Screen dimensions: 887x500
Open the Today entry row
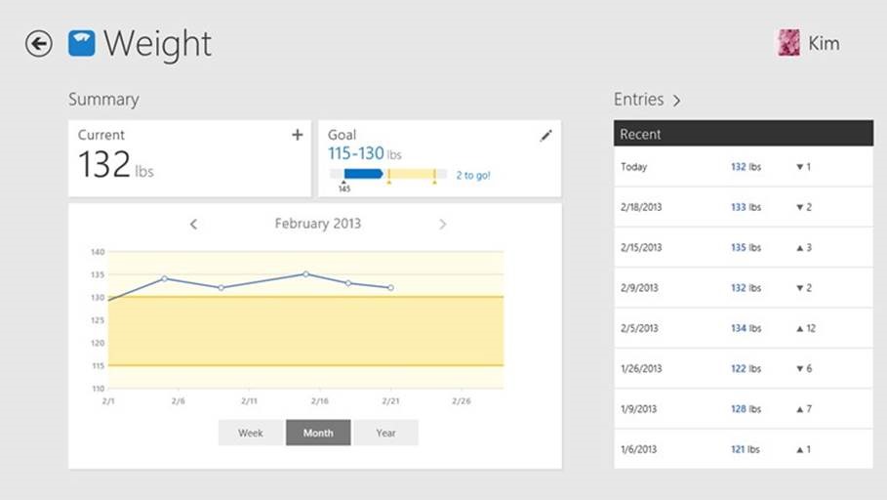click(x=743, y=167)
